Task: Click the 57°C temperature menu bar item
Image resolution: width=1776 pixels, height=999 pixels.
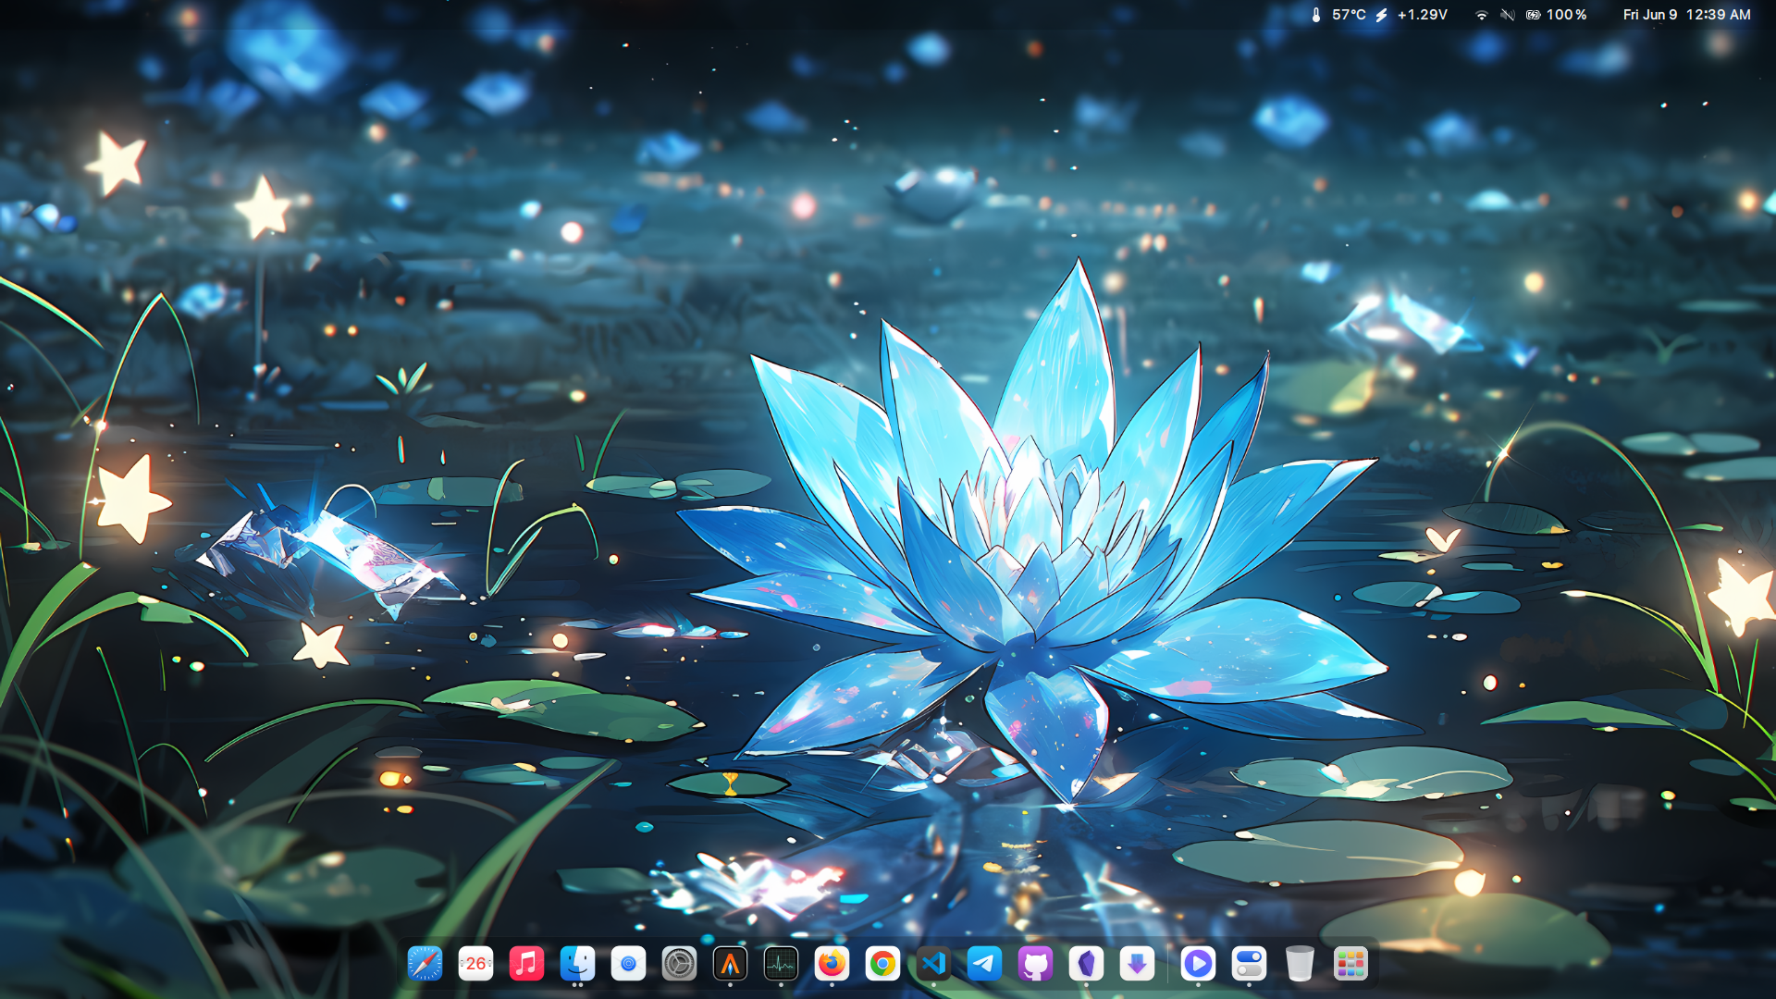Action: [1338, 15]
